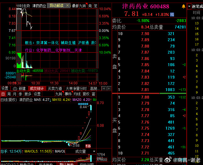
Task: Close the 异动解读 popup tab
Action: 68,6
